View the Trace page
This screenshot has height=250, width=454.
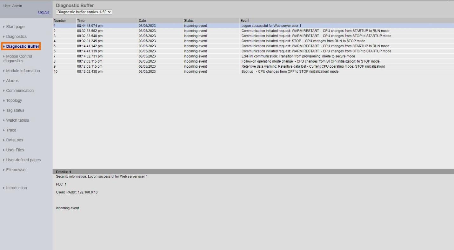pos(11,130)
